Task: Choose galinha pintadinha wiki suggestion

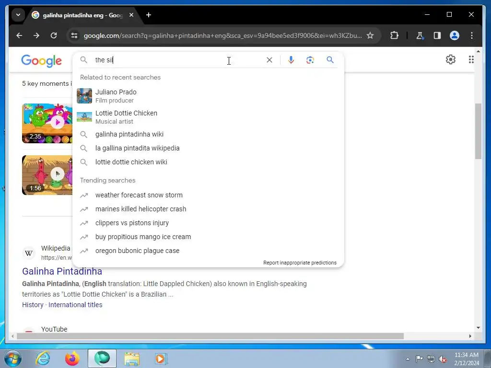Action: tap(208, 134)
